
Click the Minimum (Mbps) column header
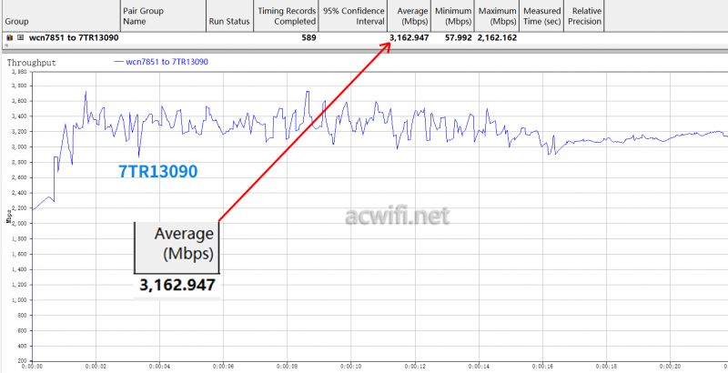coord(452,15)
